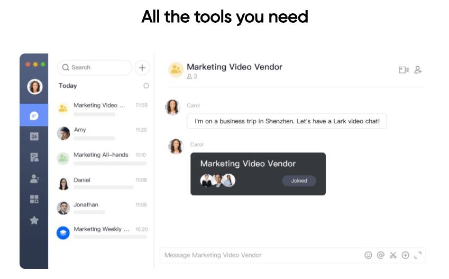The image size is (449, 279).
Task: Start a video call in chat header
Action: pos(404,70)
